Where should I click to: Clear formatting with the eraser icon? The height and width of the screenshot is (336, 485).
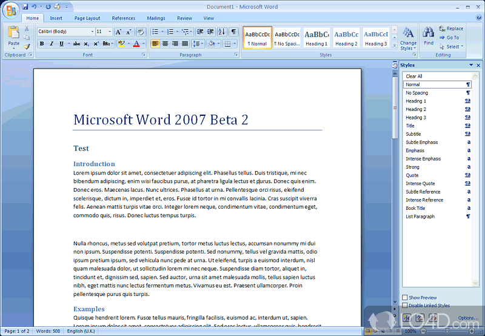coord(141,32)
